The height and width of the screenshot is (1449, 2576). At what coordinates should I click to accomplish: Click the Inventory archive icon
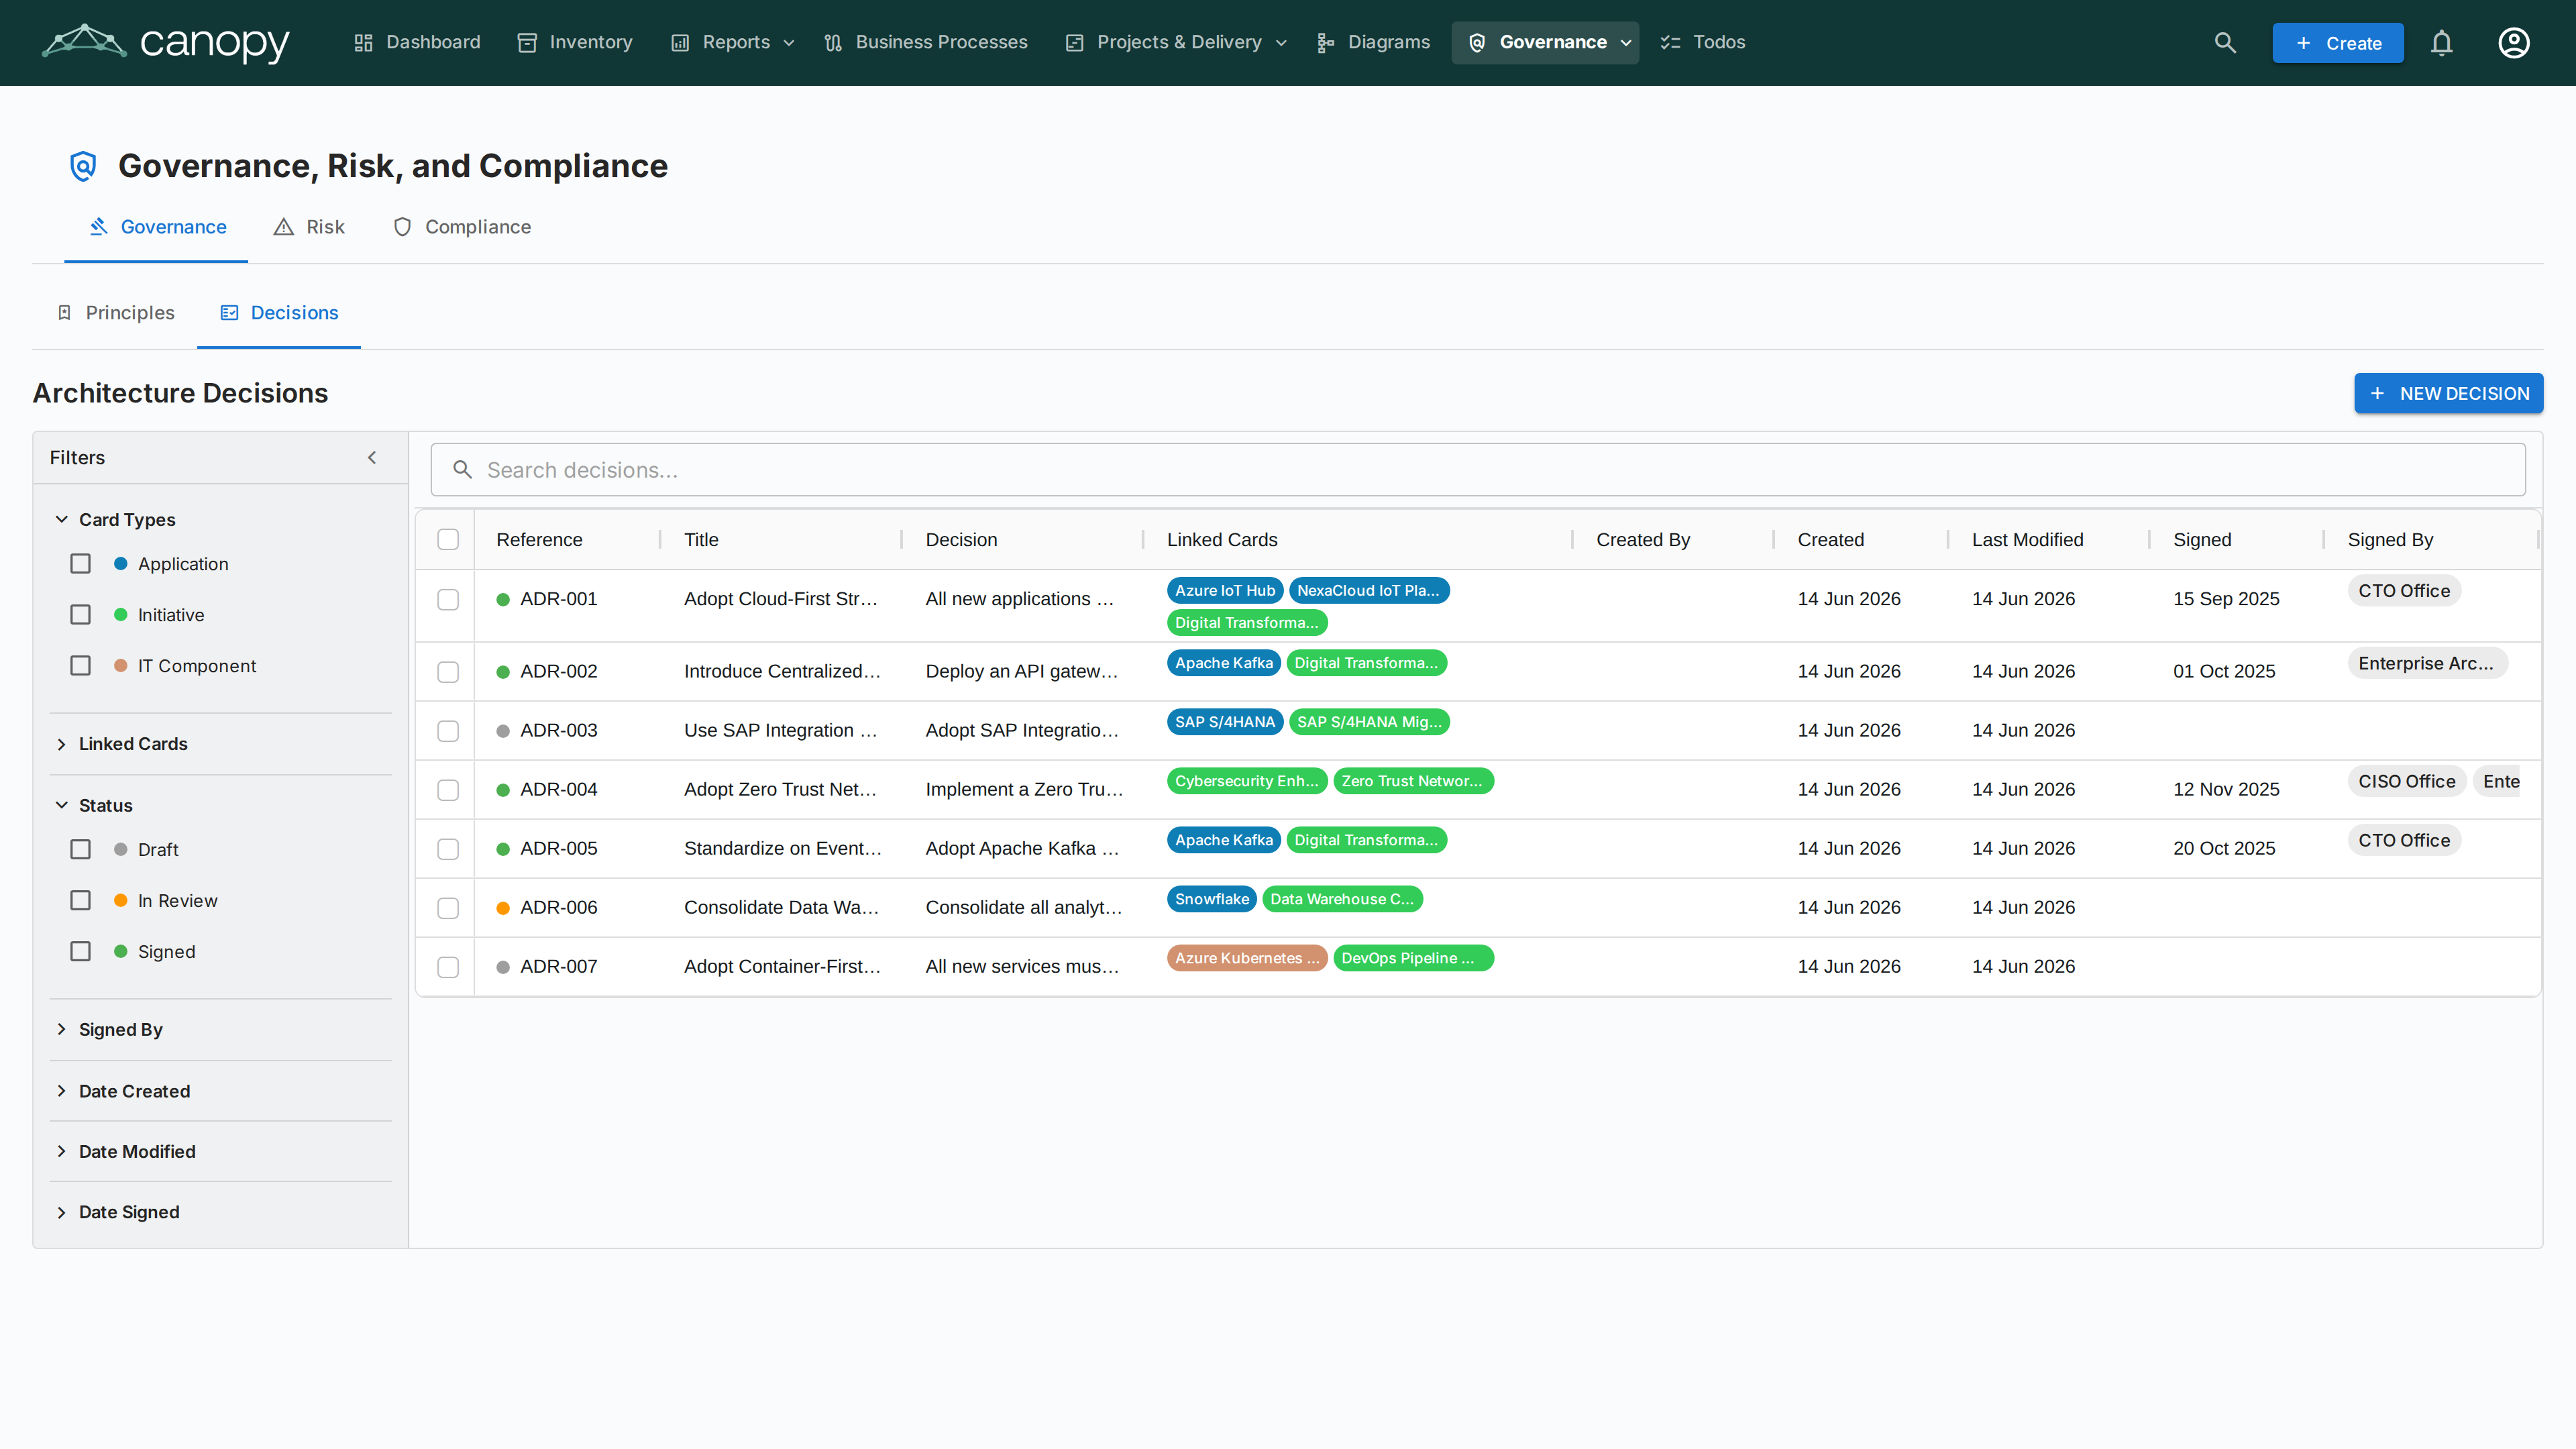pos(527,43)
